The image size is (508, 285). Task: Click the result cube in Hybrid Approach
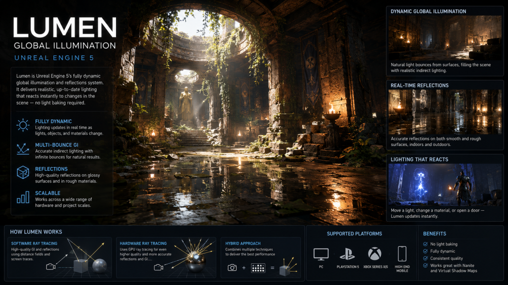click(285, 270)
